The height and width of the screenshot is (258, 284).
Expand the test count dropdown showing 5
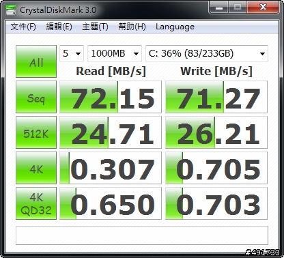[72, 53]
